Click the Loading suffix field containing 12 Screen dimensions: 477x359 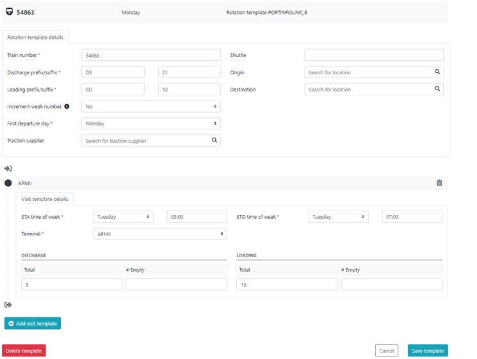(190, 89)
